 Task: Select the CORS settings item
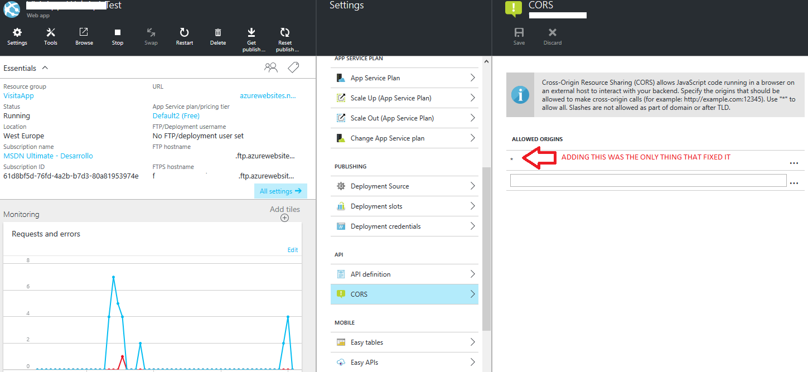pyautogui.click(x=404, y=294)
